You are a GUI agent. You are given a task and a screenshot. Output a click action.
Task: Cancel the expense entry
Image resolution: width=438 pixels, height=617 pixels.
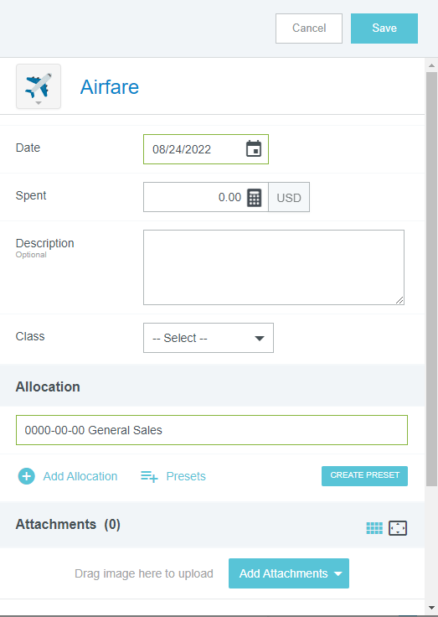coord(309,29)
